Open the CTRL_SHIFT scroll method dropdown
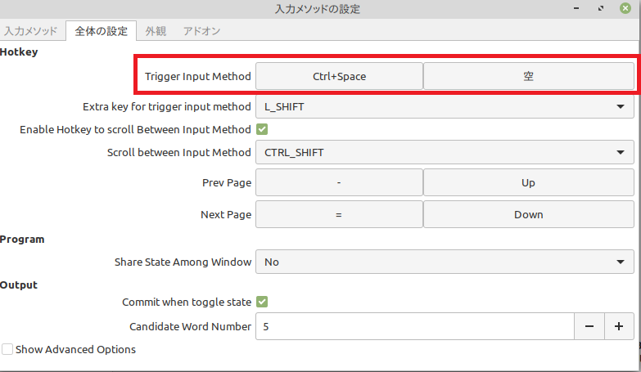This screenshot has width=641, height=372. (x=445, y=152)
